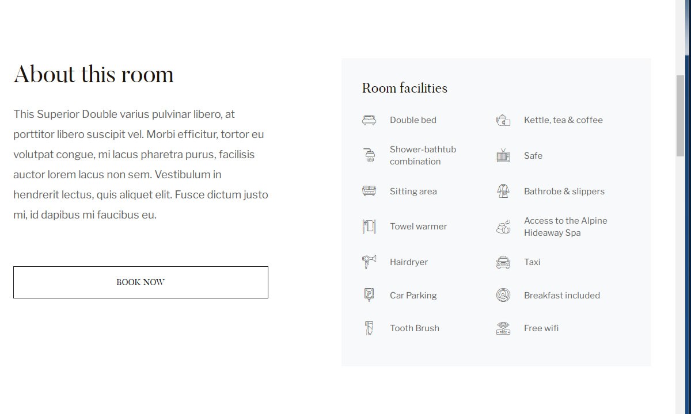Click the Shower-bathtub combination icon
The height and width of the screenshot is (414, 691).
point(369,155)
